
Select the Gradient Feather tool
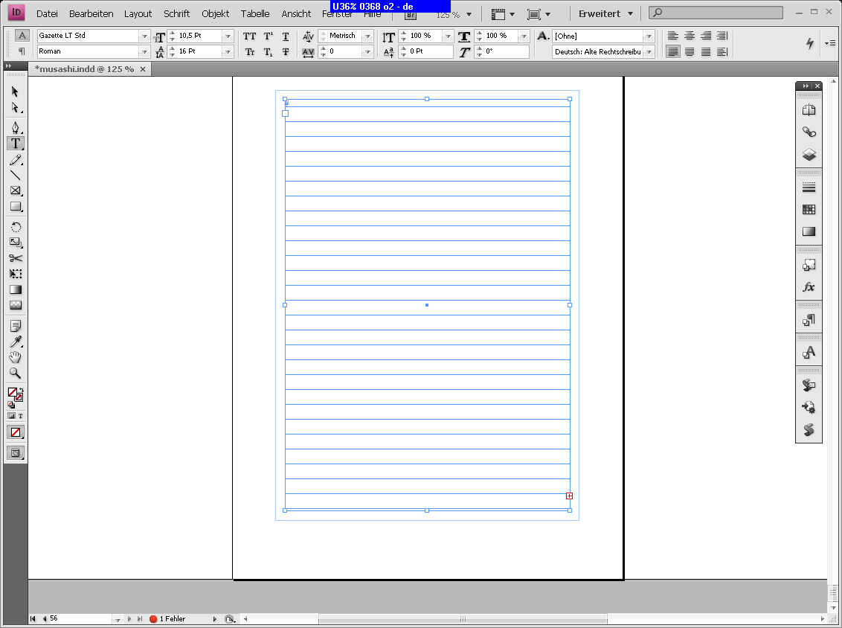pyautogui.click(x=15, y=305)
